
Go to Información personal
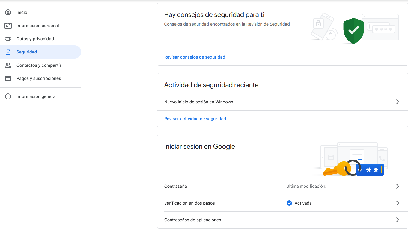41,26
